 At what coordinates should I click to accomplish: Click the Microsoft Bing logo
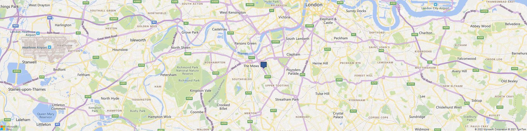9,128
